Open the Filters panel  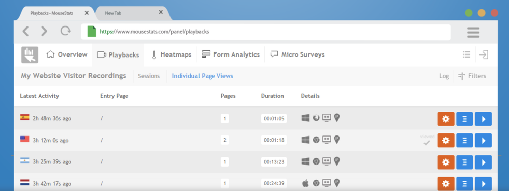tap(472, 76)
